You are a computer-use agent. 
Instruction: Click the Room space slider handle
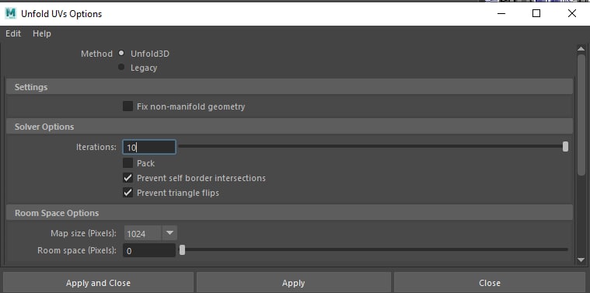click(182, 250)
